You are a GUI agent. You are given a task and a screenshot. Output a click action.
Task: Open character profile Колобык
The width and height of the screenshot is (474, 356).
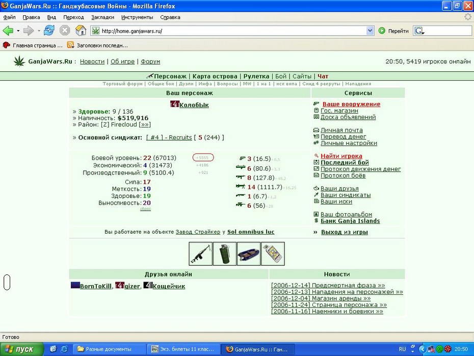(x=194, y=105)
